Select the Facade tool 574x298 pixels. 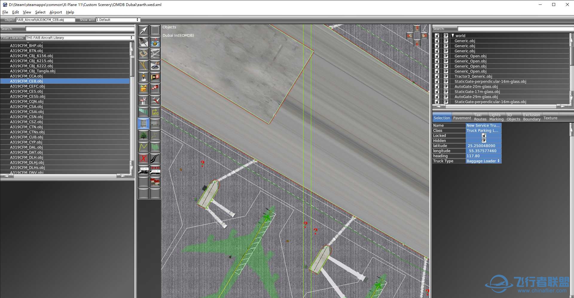coord(155,123)
